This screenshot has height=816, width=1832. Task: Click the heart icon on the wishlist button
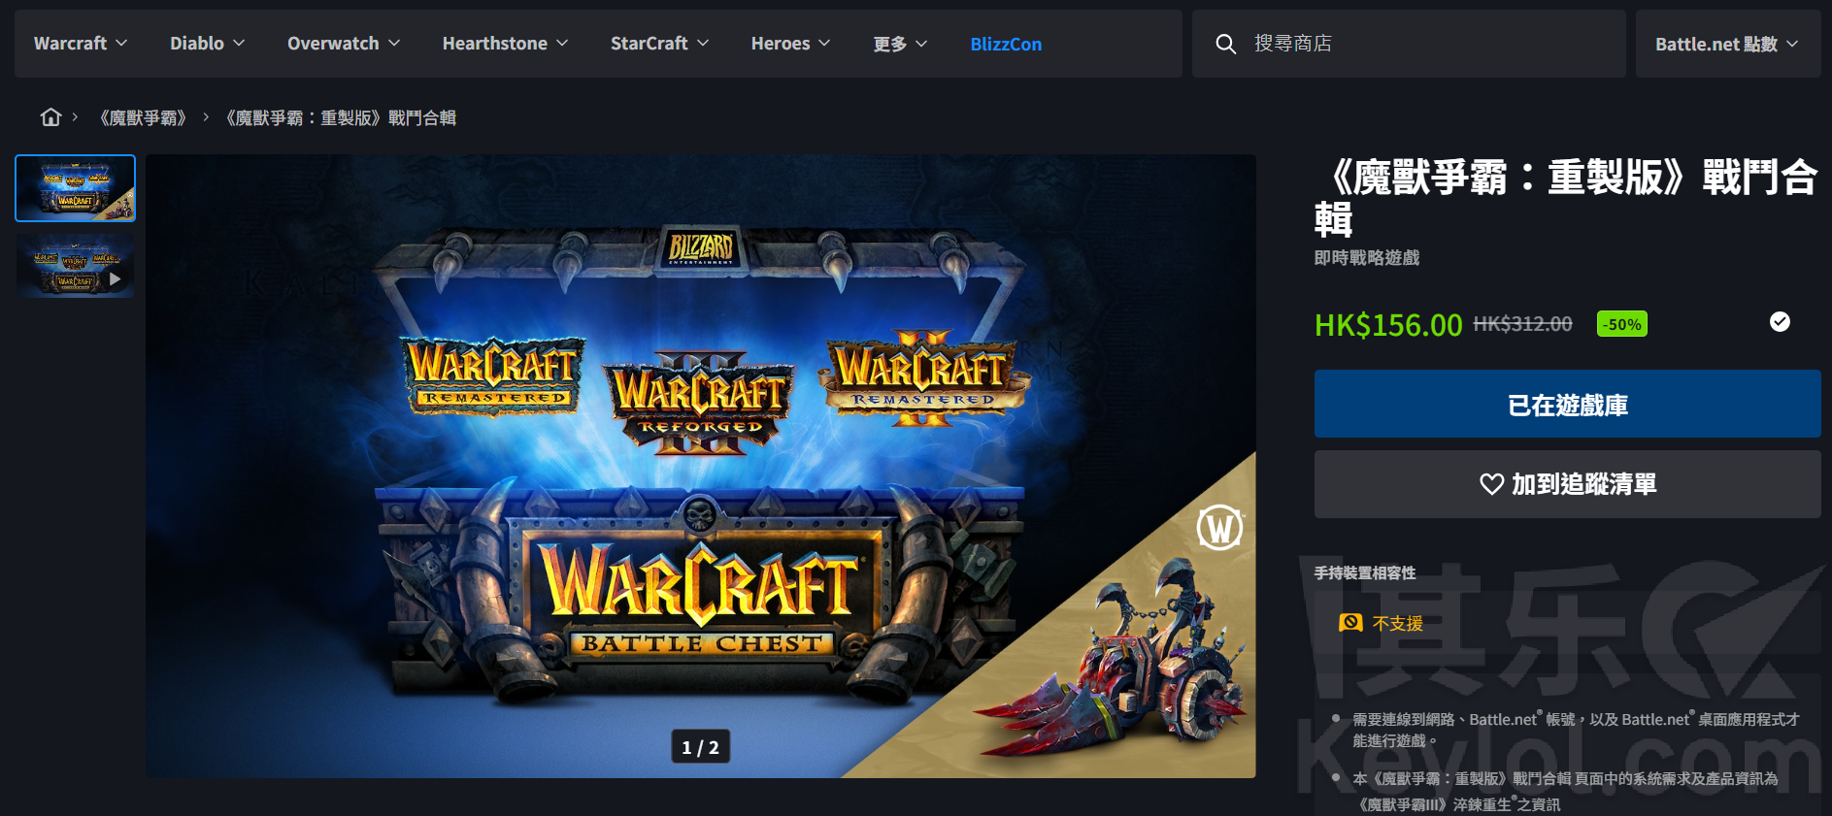coord(1491,484)
